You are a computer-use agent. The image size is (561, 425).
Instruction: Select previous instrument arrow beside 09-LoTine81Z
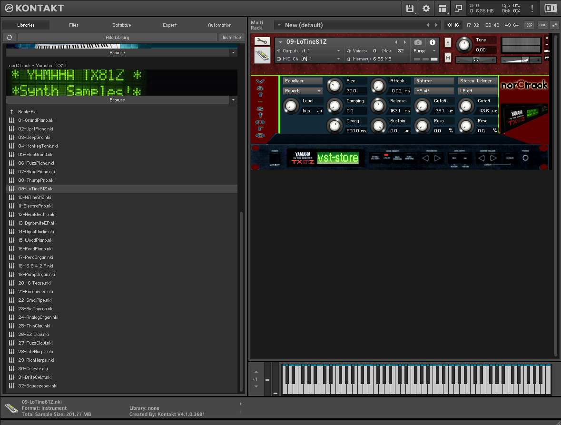[x=396, y=42]
